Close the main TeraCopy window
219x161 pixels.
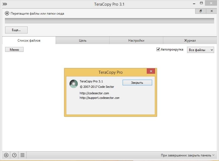coord(211,3)
